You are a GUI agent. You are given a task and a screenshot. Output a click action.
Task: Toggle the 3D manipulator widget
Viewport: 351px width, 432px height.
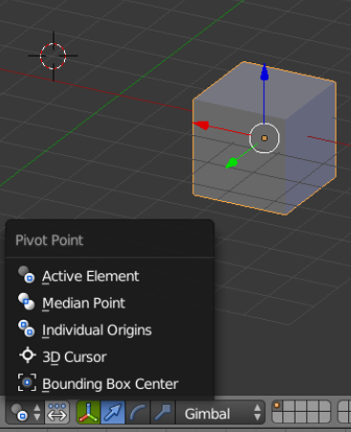click(x=88, y=413)
